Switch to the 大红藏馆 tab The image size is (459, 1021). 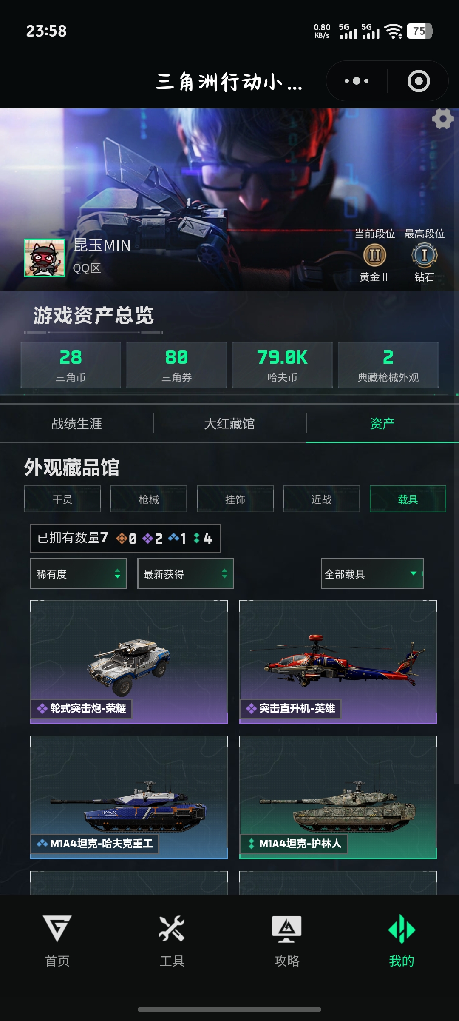(229, 424)
